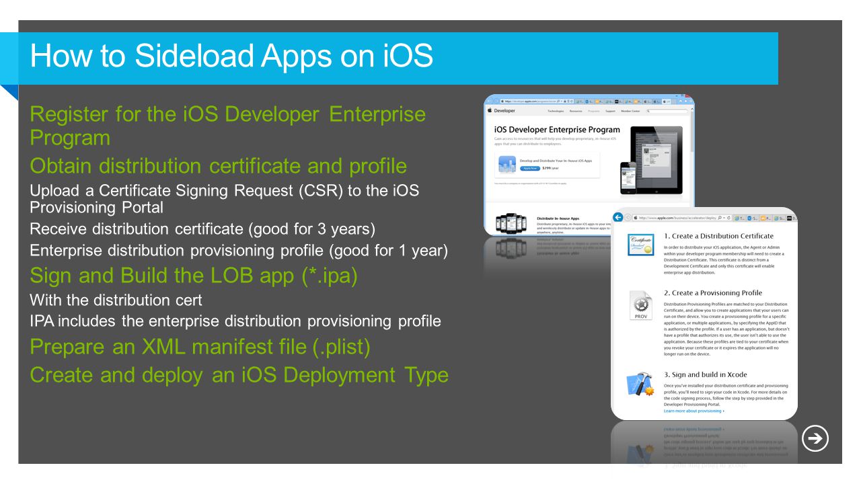Open the Member Center menu item

click(630, 111)
